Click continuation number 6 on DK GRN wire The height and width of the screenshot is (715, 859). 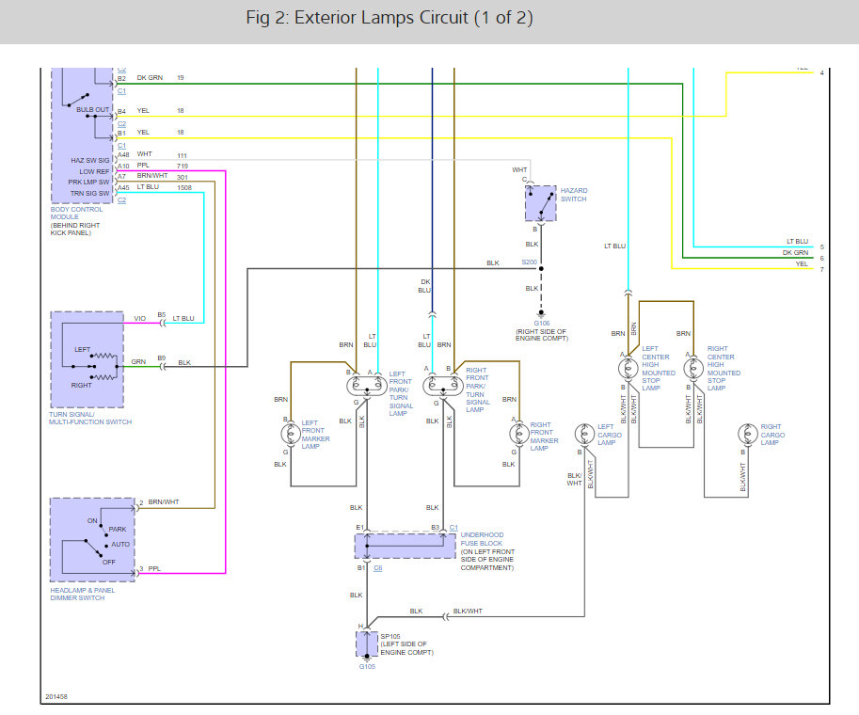(x=821, y=258)
